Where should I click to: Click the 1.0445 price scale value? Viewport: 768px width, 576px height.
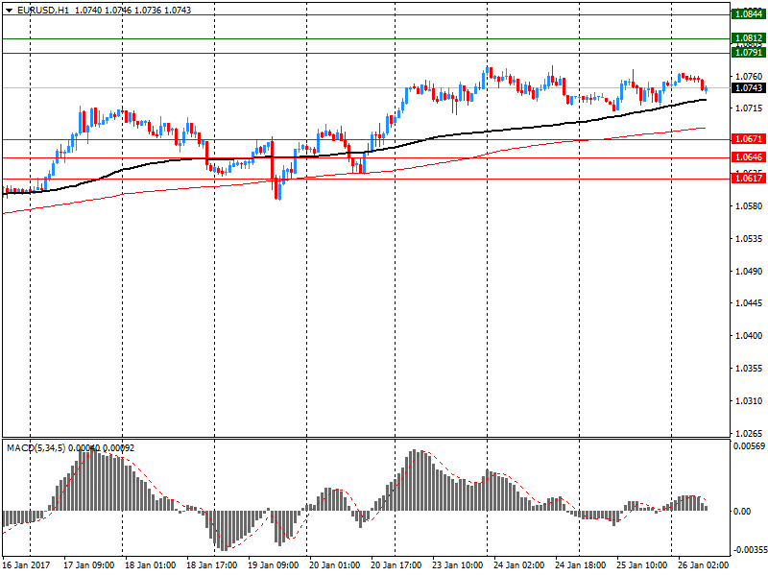pyautogui.click(x=749, y=303)
